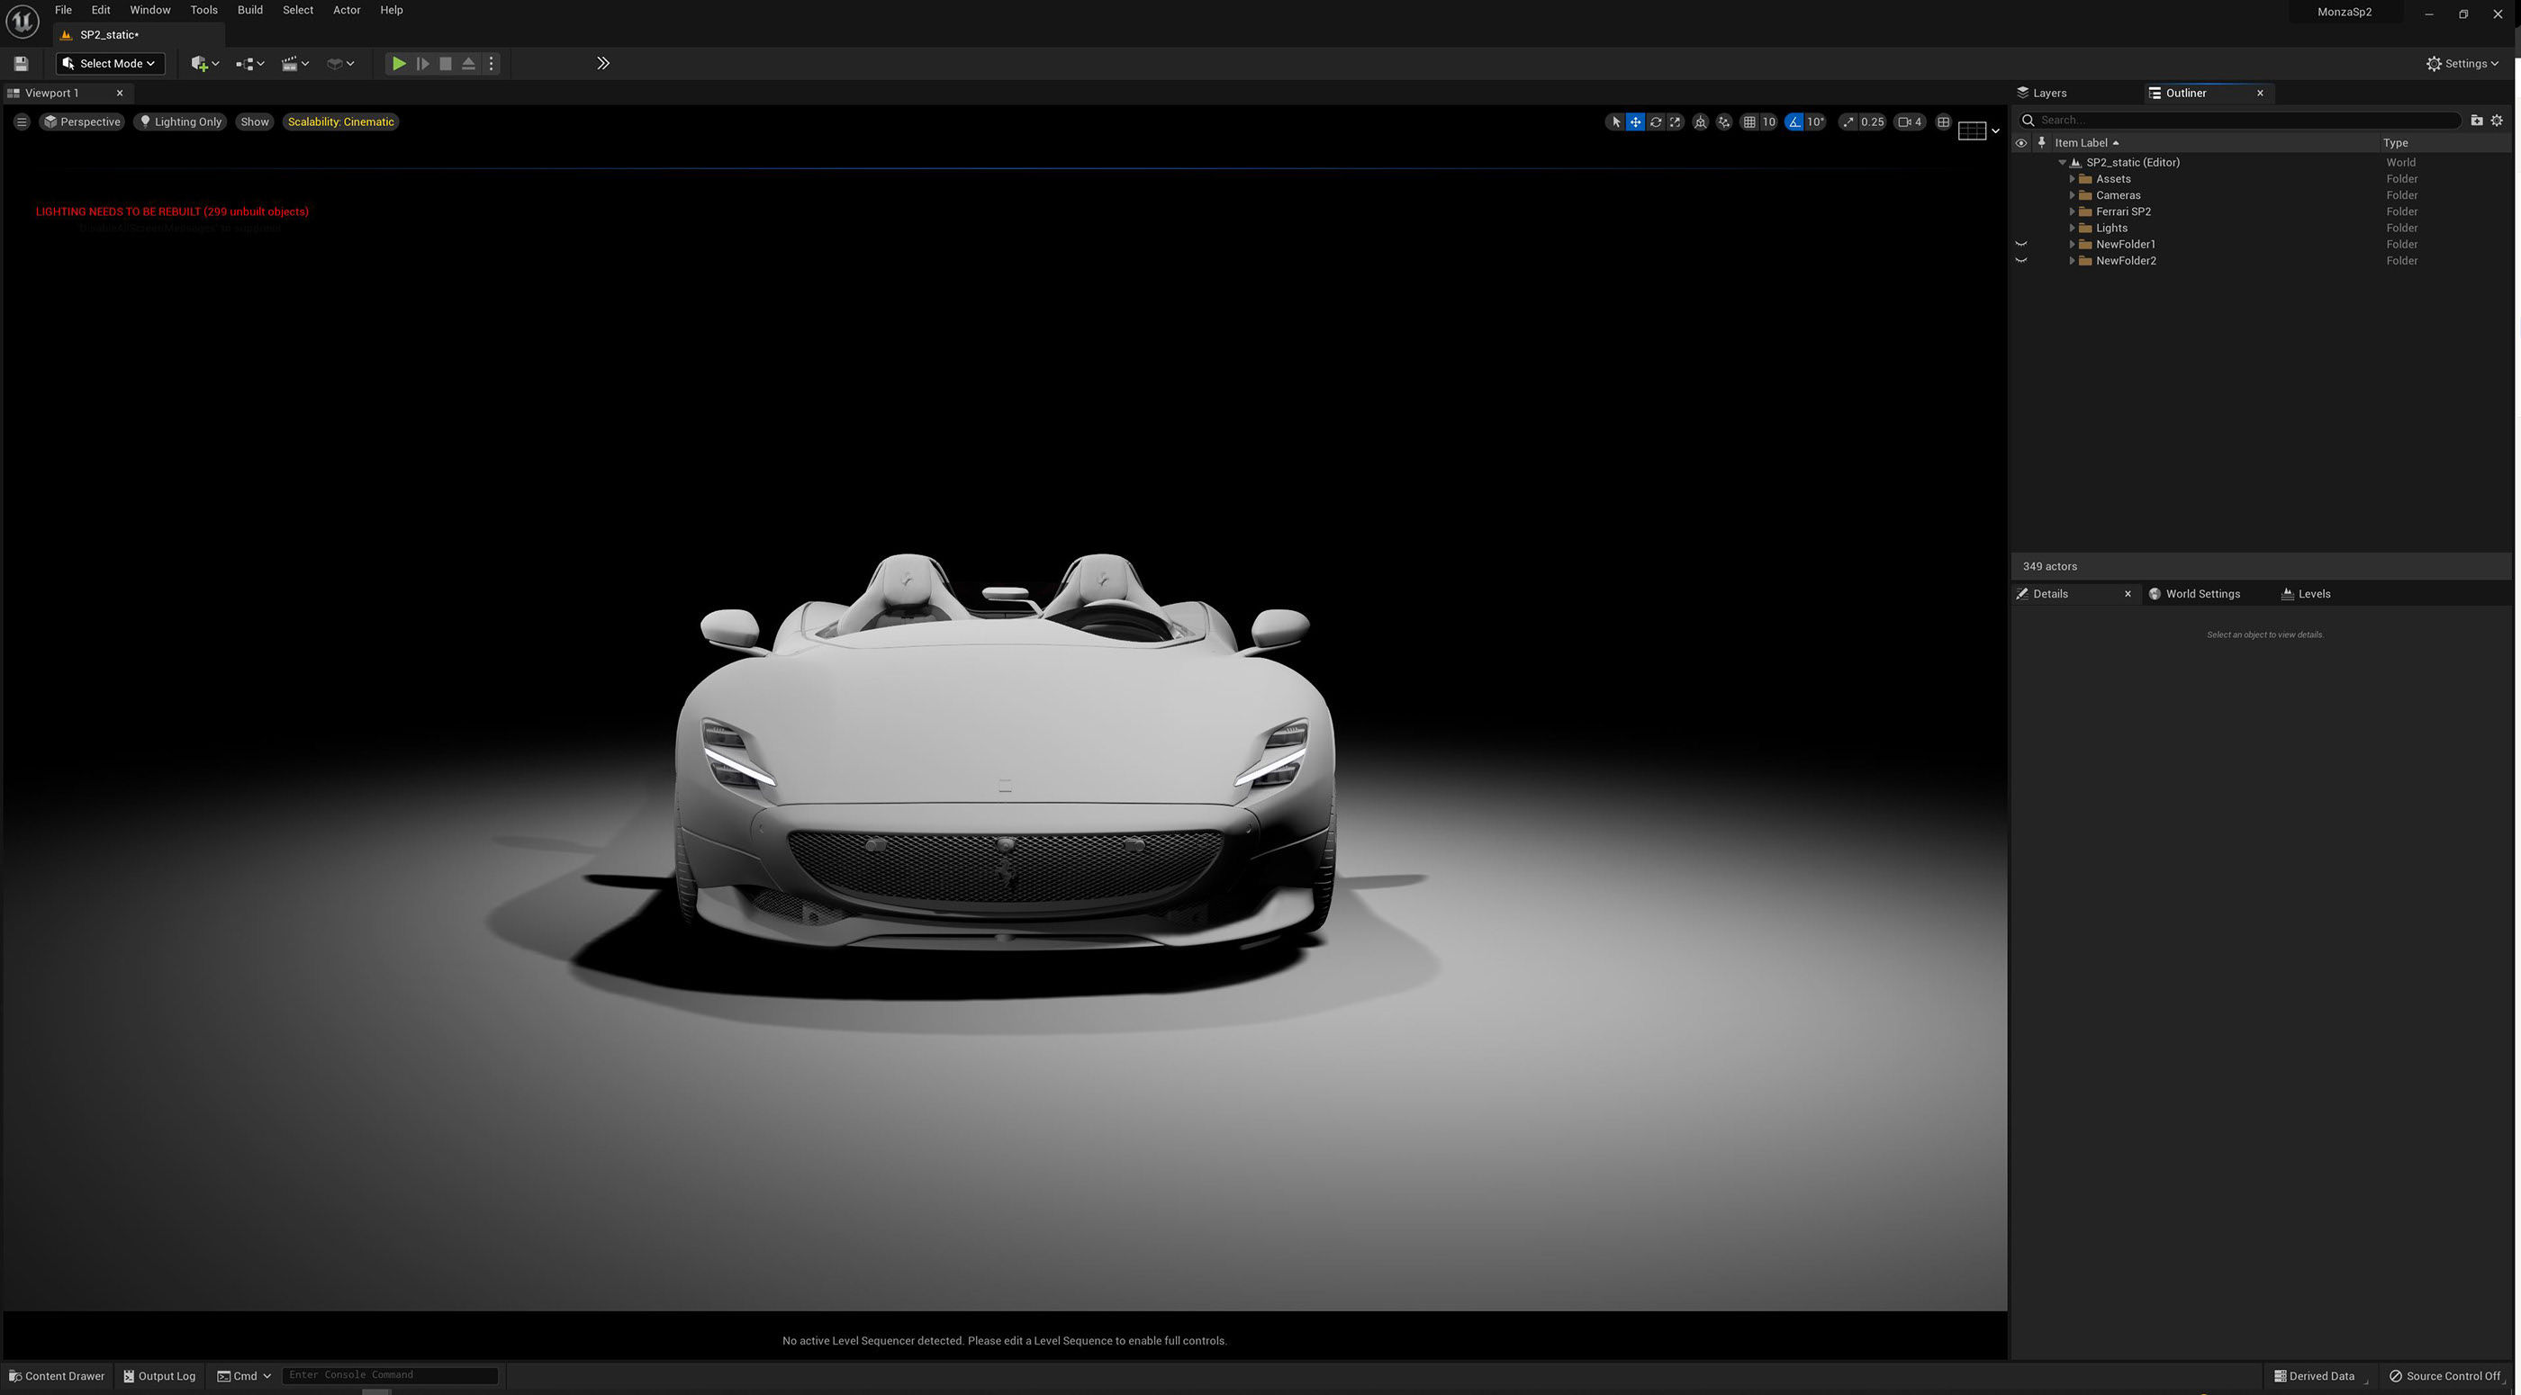Open the Blueprints toolbar dropdown
The width and height of the screenshot is (2521, 1395).
pos(250,64)
